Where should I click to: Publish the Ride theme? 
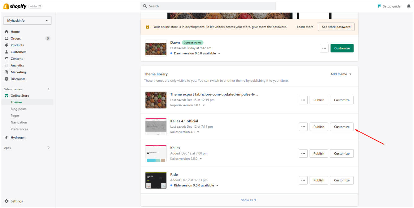coord(319,180)
